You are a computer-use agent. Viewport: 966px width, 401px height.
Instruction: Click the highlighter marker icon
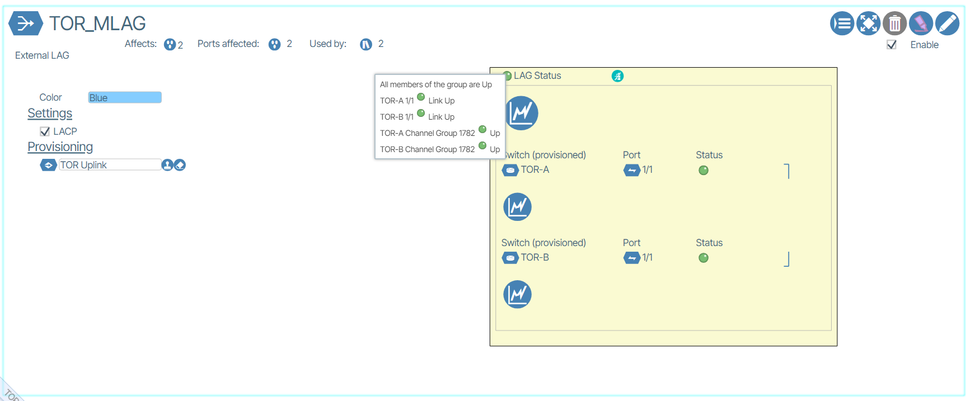[x=921, y=23]
